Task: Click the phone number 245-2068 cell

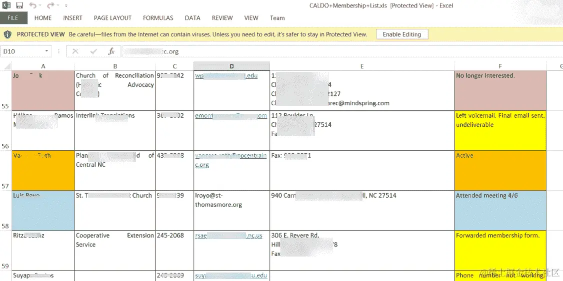Action: point(174,251)
